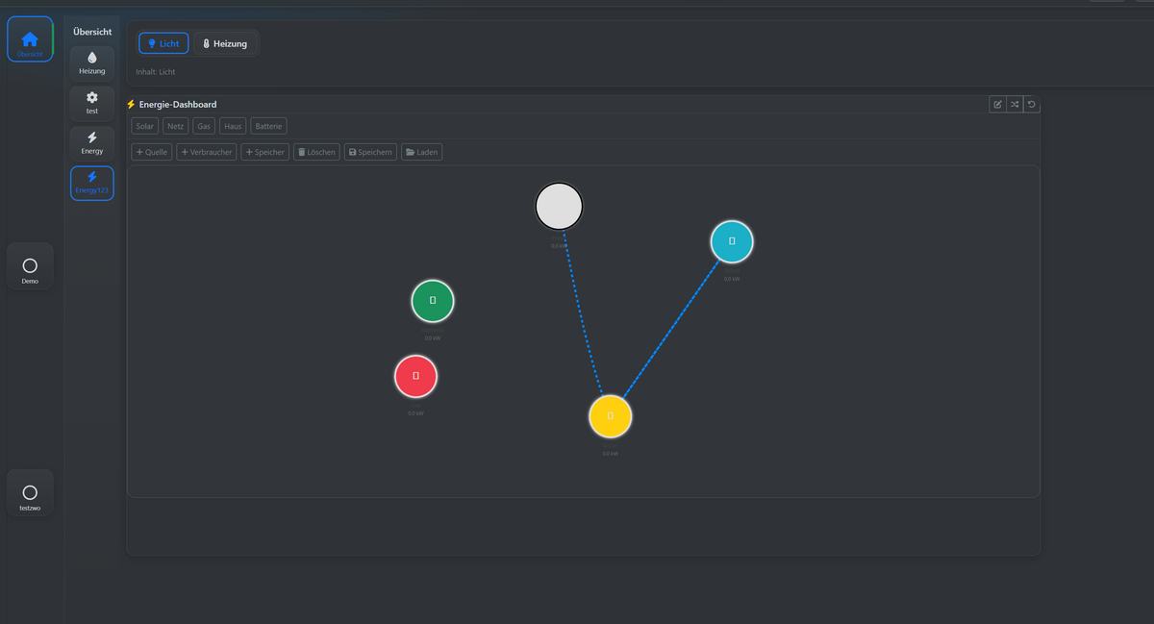Click the shuffle arrows icon

pyautogui.click(x=1015, y=104)
